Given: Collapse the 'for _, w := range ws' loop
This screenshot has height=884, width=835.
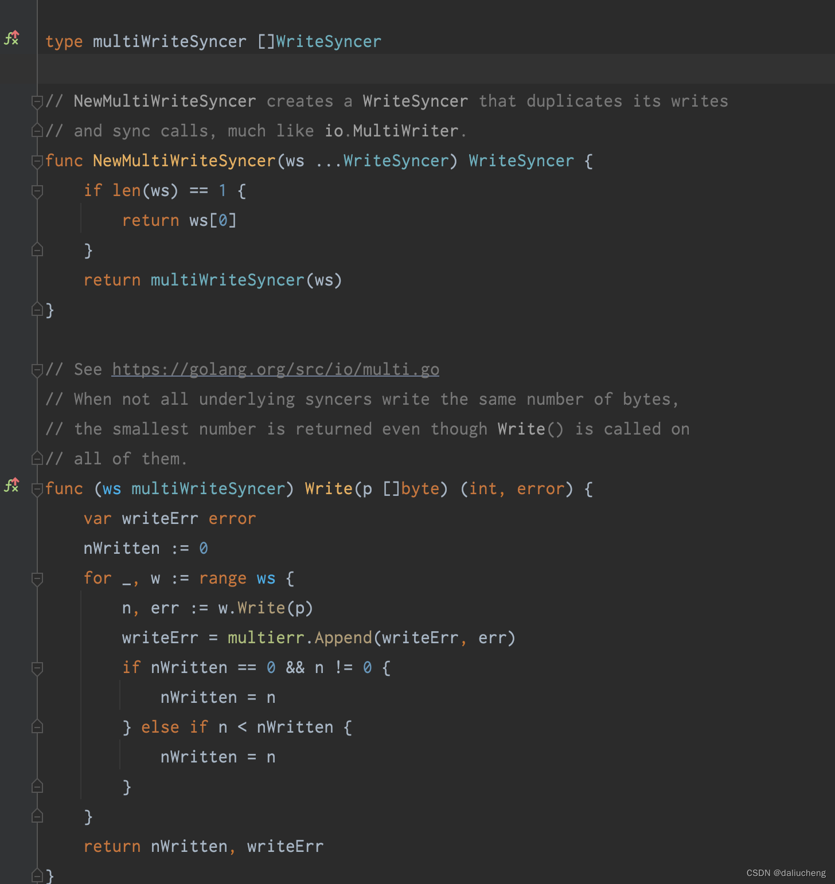Looking at the screenshot, I should pos(37,578).
